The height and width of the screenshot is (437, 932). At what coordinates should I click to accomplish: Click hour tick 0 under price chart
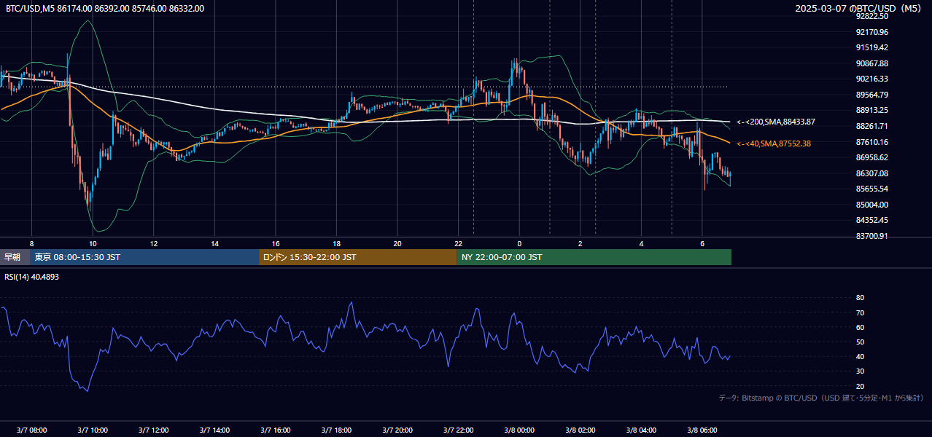pos(519,243)
